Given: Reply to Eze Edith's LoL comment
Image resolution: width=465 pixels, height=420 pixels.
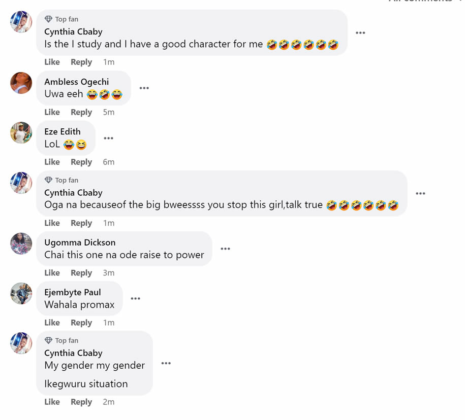Looking at the screenshot, I should tap(81, 162).
